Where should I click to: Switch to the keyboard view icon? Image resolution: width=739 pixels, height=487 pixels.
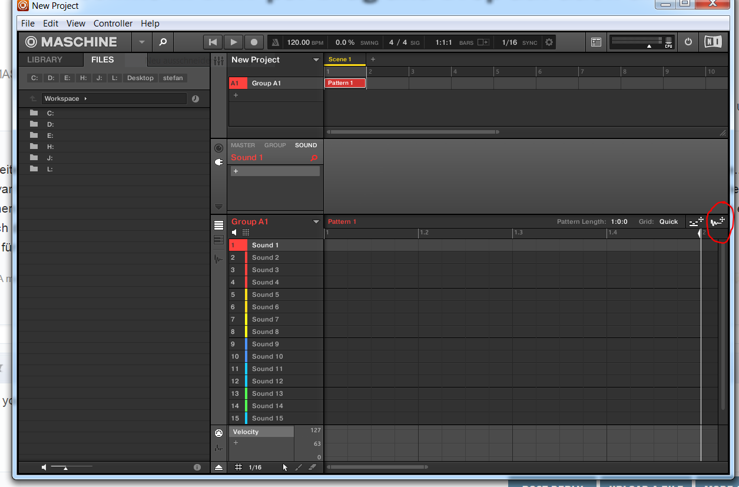[218, 240]
